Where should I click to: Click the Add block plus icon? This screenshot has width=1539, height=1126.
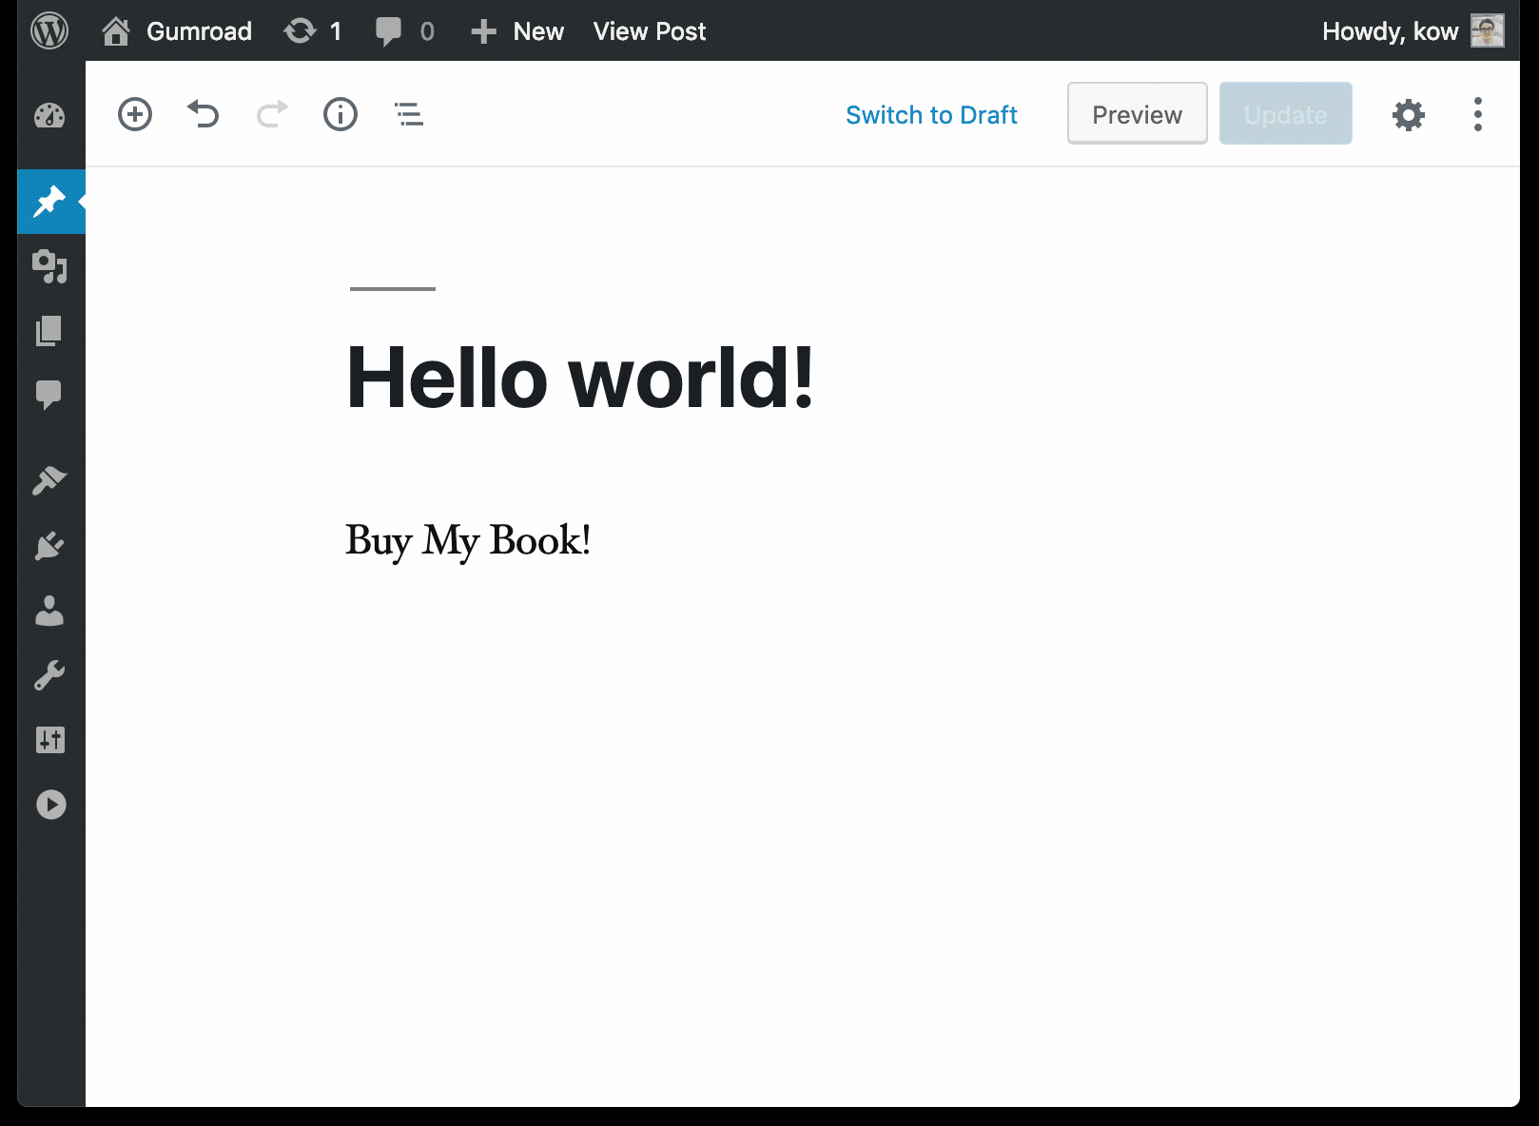(x=135, y=115)
